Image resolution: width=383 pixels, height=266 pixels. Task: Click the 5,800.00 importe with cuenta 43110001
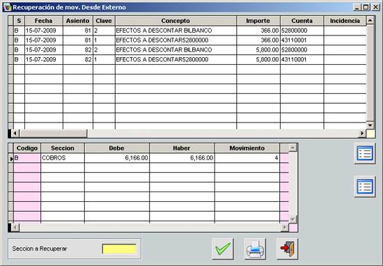point(258,59)
